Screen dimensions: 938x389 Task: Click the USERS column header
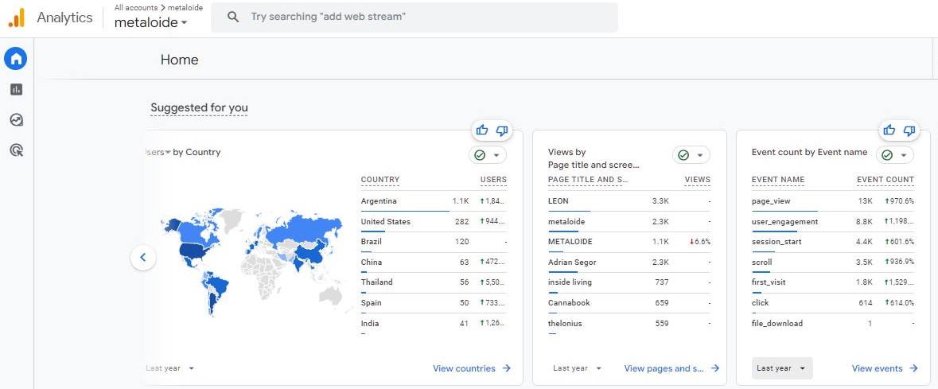(493, 180)
